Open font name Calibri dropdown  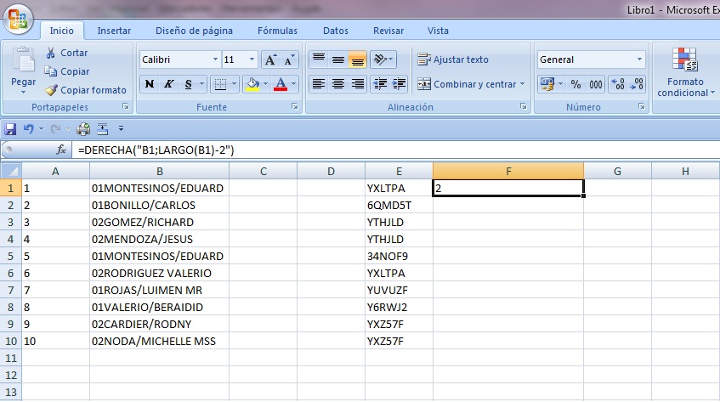click(x=215, y=59)
